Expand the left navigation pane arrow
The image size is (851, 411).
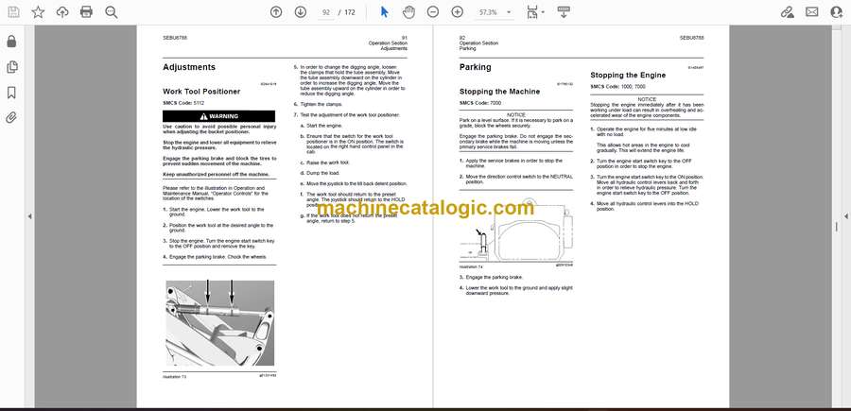[29, 216]
